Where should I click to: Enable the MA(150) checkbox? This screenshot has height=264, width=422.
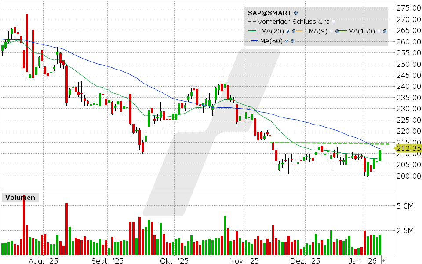pos(379,31)
